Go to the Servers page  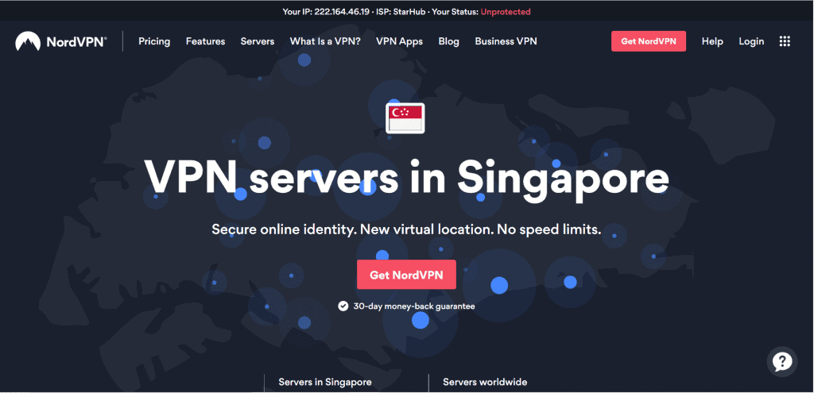[x=258, y=41]
